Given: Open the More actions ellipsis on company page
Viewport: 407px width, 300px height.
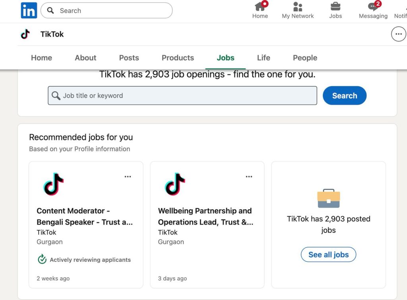Looking at the screenshot, I should (x=398, y=34).
